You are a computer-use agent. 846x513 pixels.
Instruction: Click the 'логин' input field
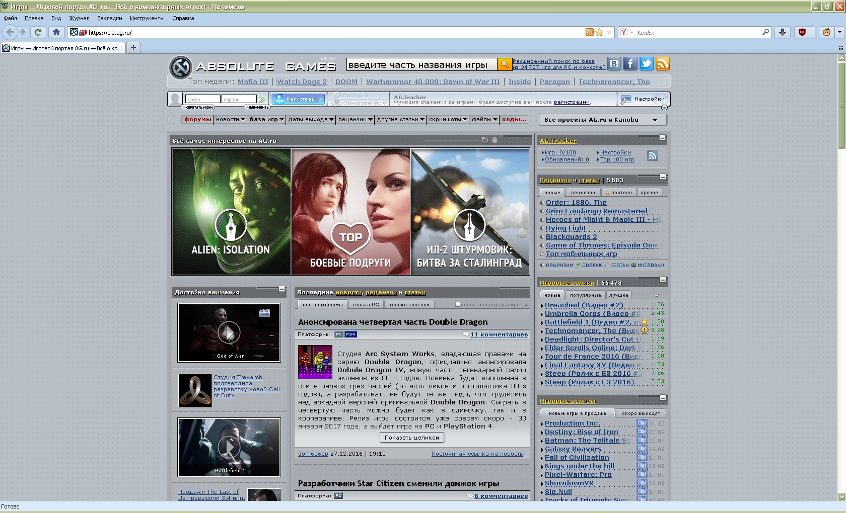[202, 99]
